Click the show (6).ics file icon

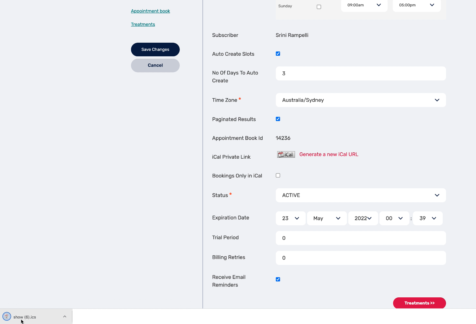click(7, 317)
